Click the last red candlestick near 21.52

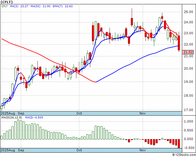179,43
